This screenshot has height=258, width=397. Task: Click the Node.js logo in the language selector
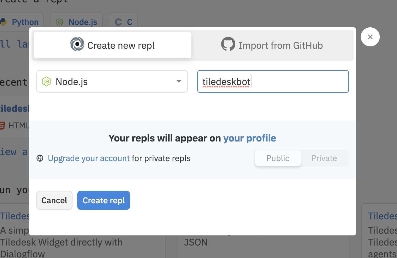(x=46, y=81)
